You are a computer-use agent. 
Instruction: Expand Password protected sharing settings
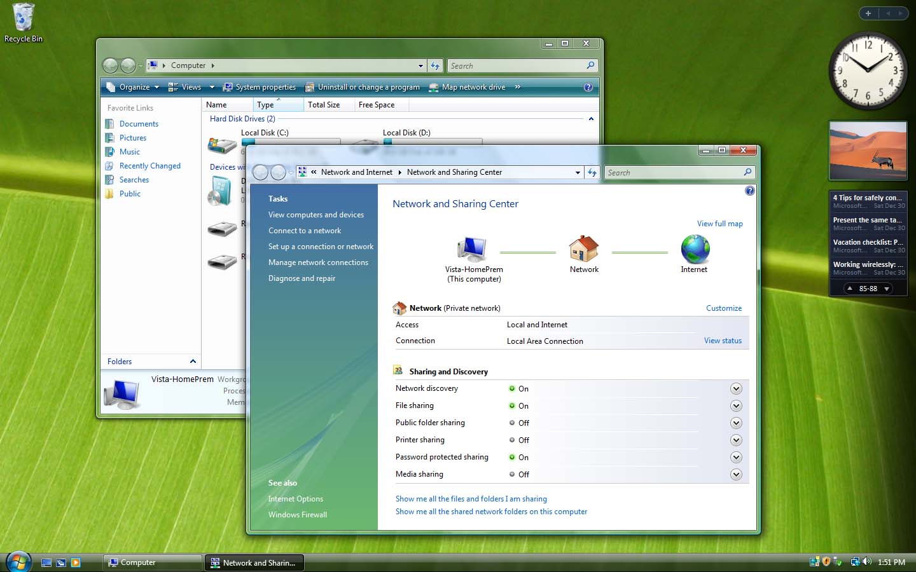[x=736, y=457]
